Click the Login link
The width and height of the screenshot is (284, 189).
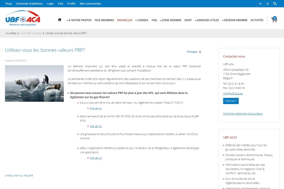(50, 4)
